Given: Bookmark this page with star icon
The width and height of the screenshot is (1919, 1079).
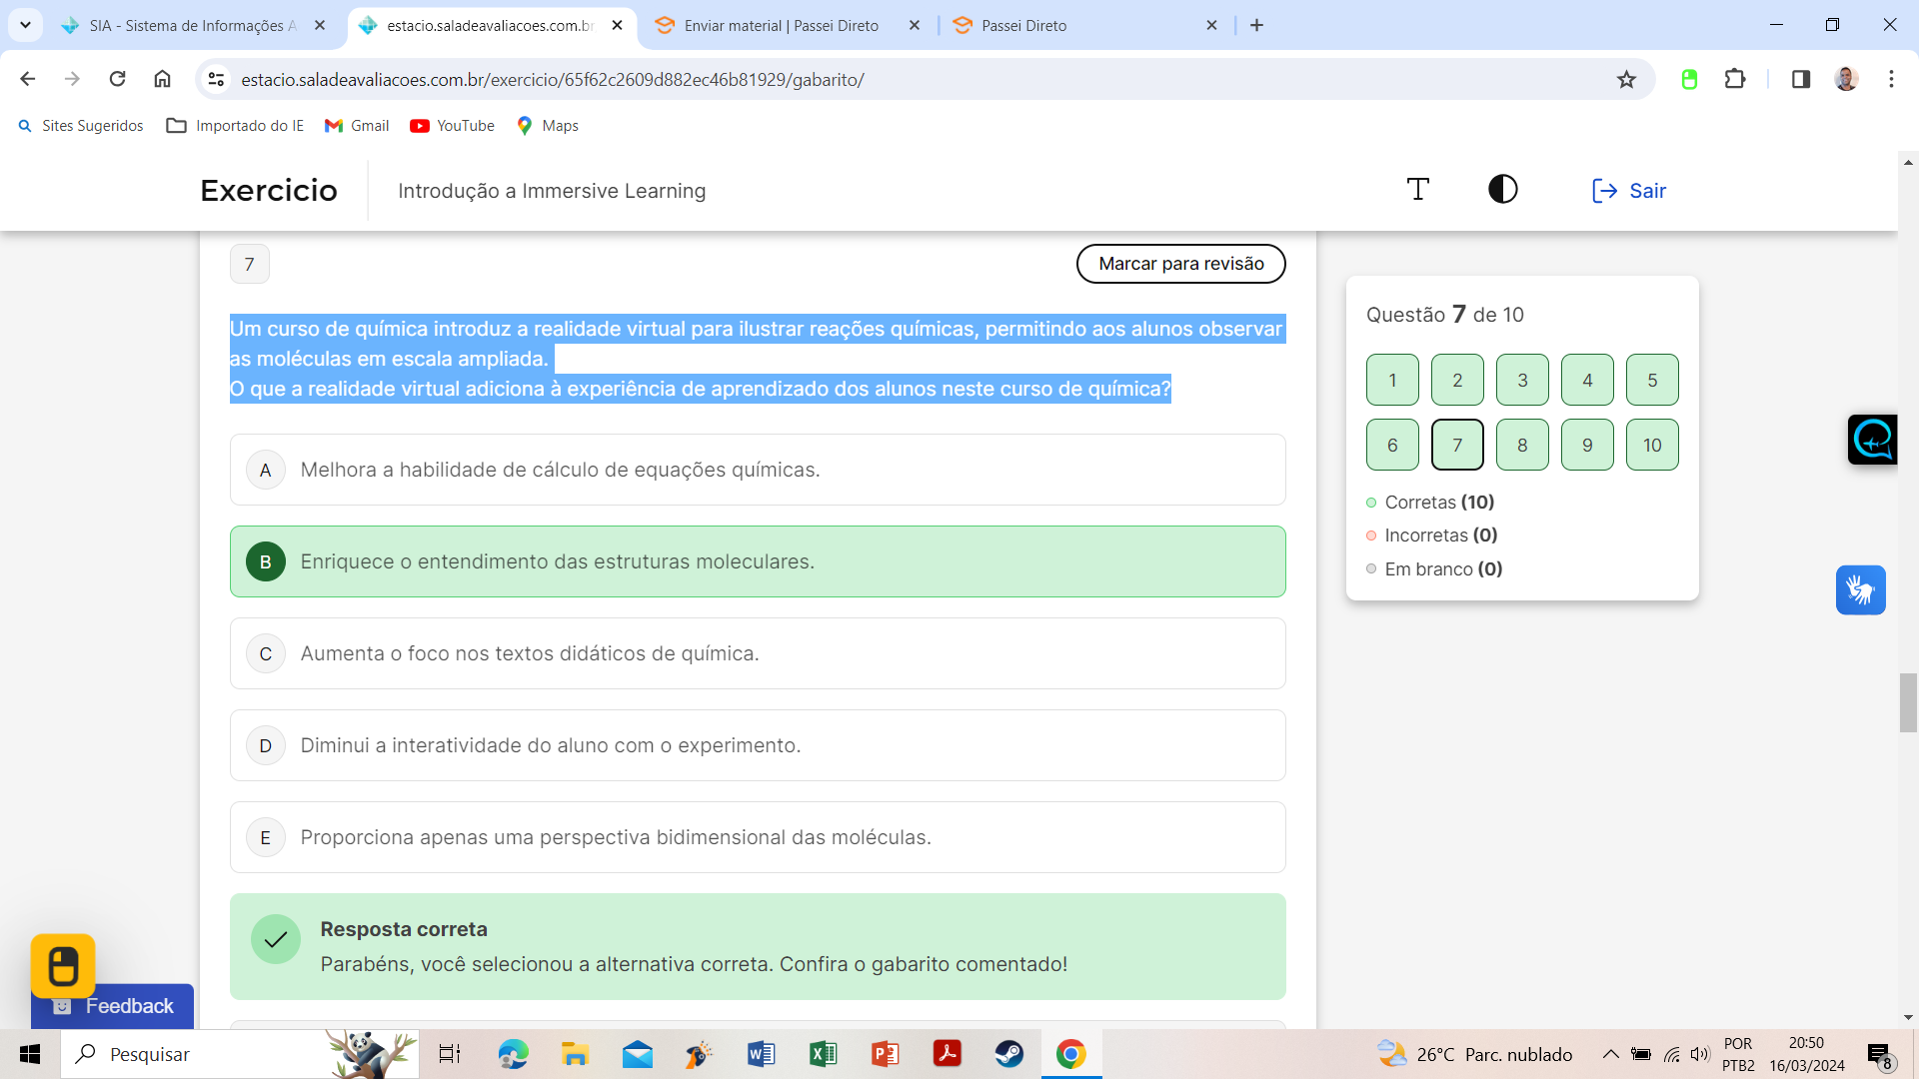Looking at the screenshot, I should point(1626,80).
